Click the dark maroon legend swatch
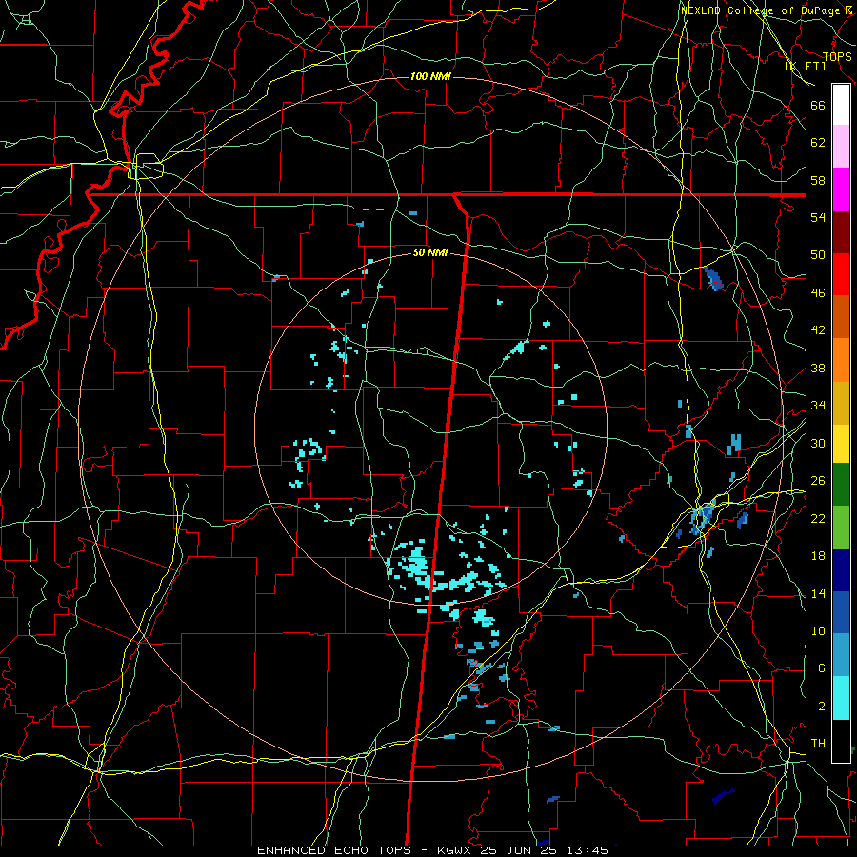Screen dimensions: 857x857 [841, 232]
